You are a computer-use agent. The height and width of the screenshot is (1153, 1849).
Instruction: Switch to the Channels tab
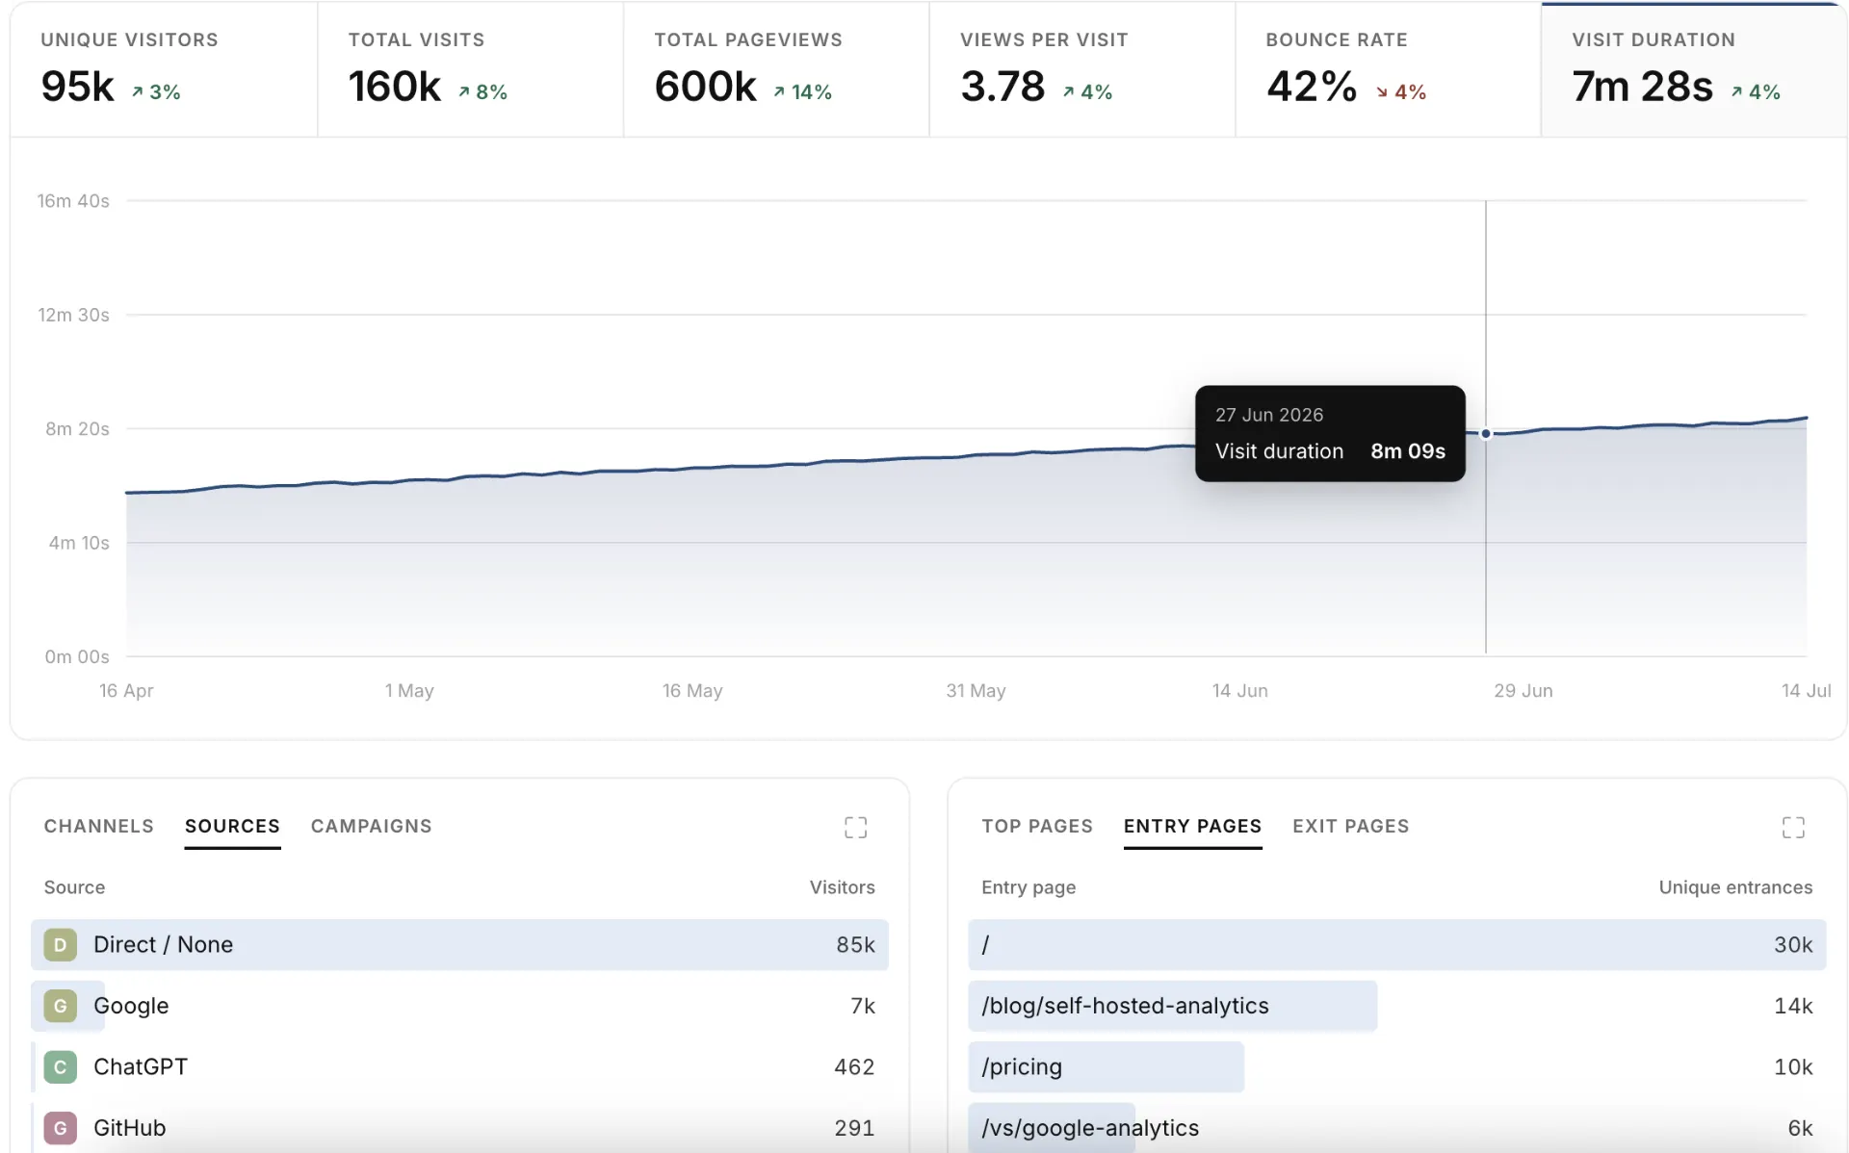click(99, 826)
